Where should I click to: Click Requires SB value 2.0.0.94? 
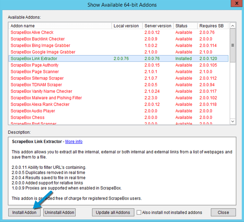pyautogui.click(x=207, y=85)
